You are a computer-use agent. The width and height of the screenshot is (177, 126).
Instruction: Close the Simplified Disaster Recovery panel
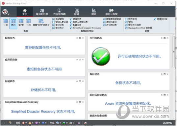(83, 102)
